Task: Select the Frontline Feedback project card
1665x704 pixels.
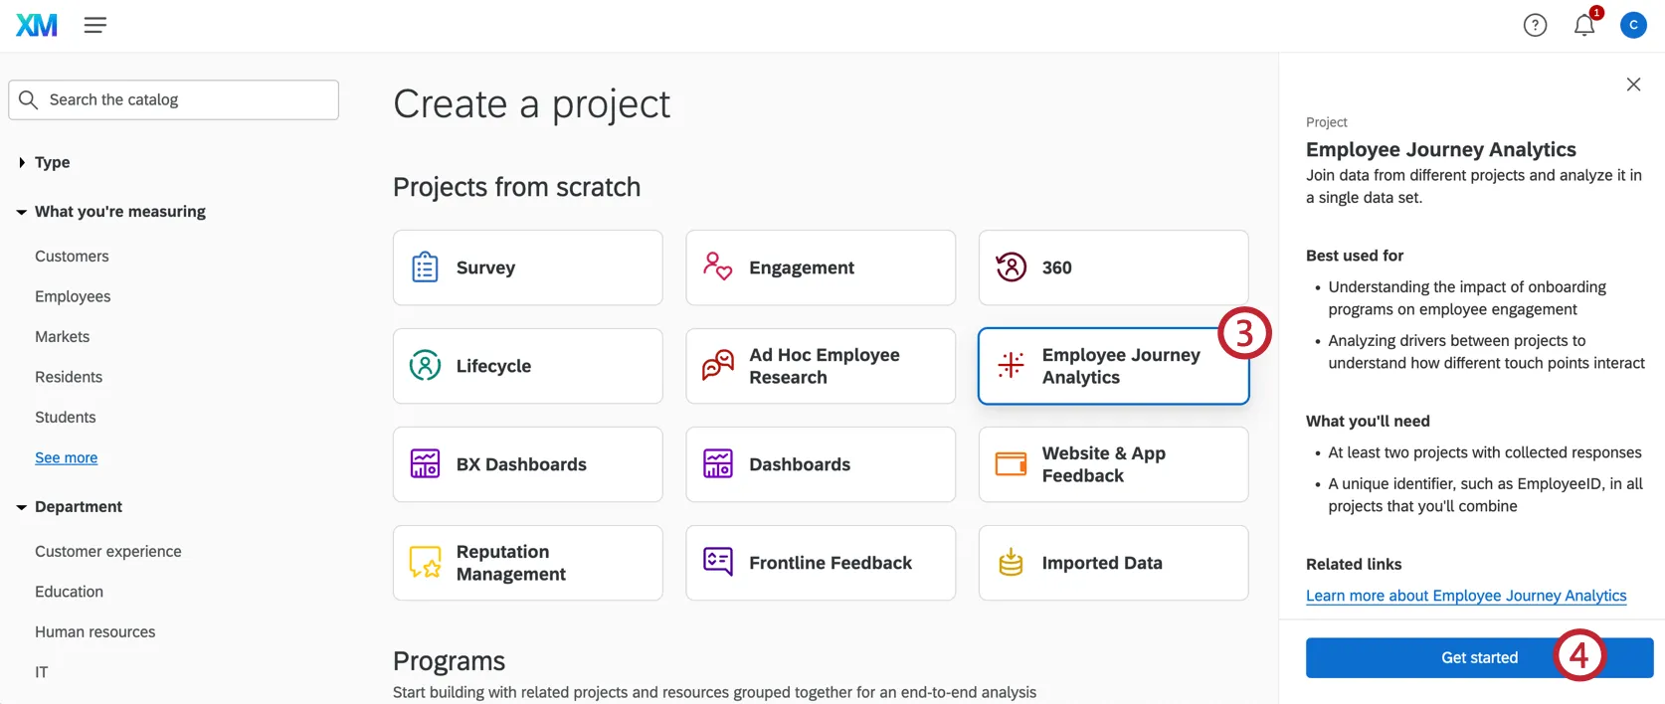Action: 820,563
